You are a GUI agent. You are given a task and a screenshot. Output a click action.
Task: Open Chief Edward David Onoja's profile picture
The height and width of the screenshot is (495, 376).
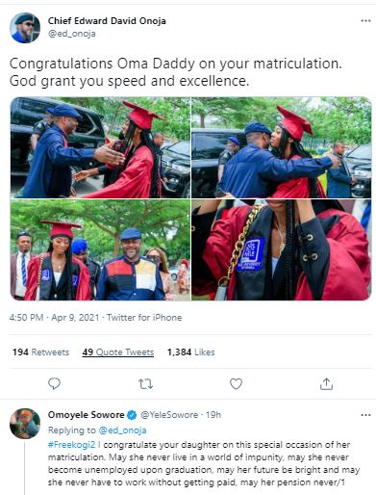[25, 28]
